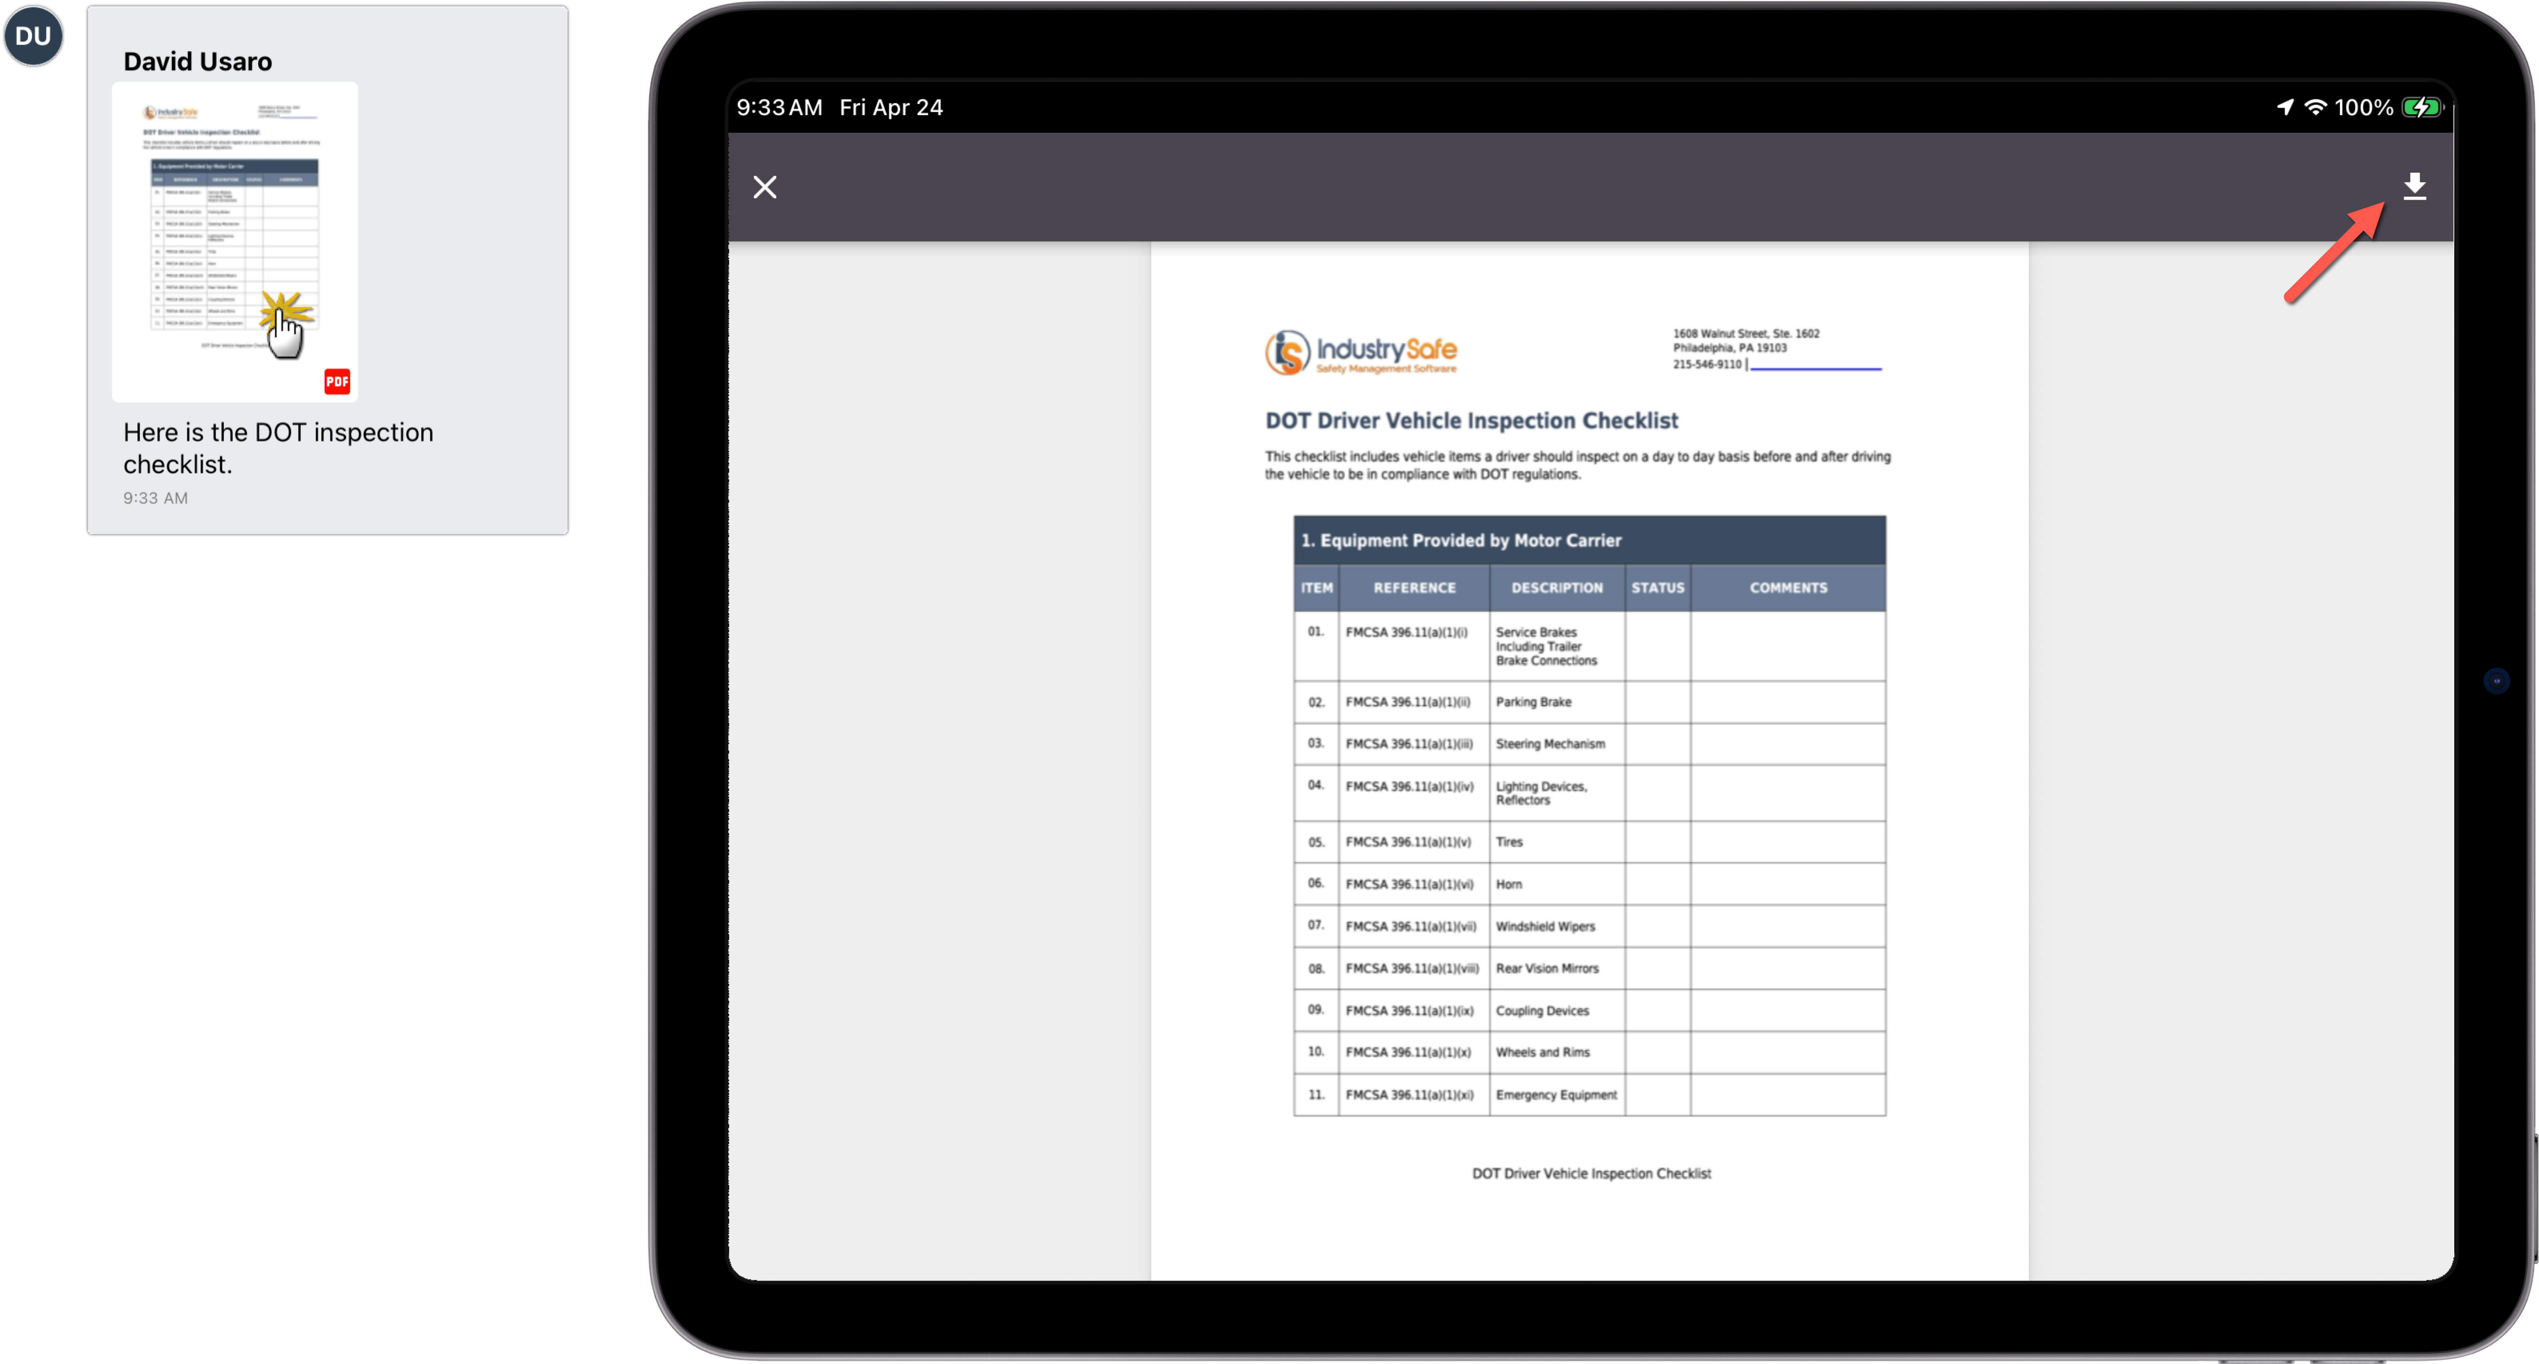The width and height of the screenshot is (2539, 1364).
Task: Click reference FMCSA 396.11(a)(1)(v)
Action: (1409, 843)
